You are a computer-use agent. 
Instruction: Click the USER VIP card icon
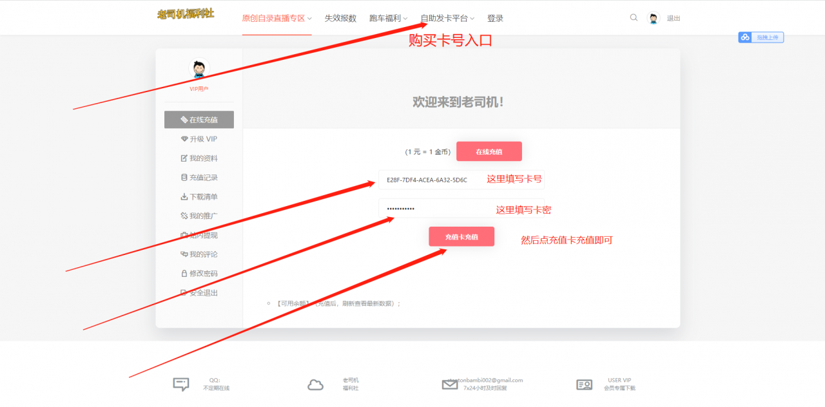point(584,384)
